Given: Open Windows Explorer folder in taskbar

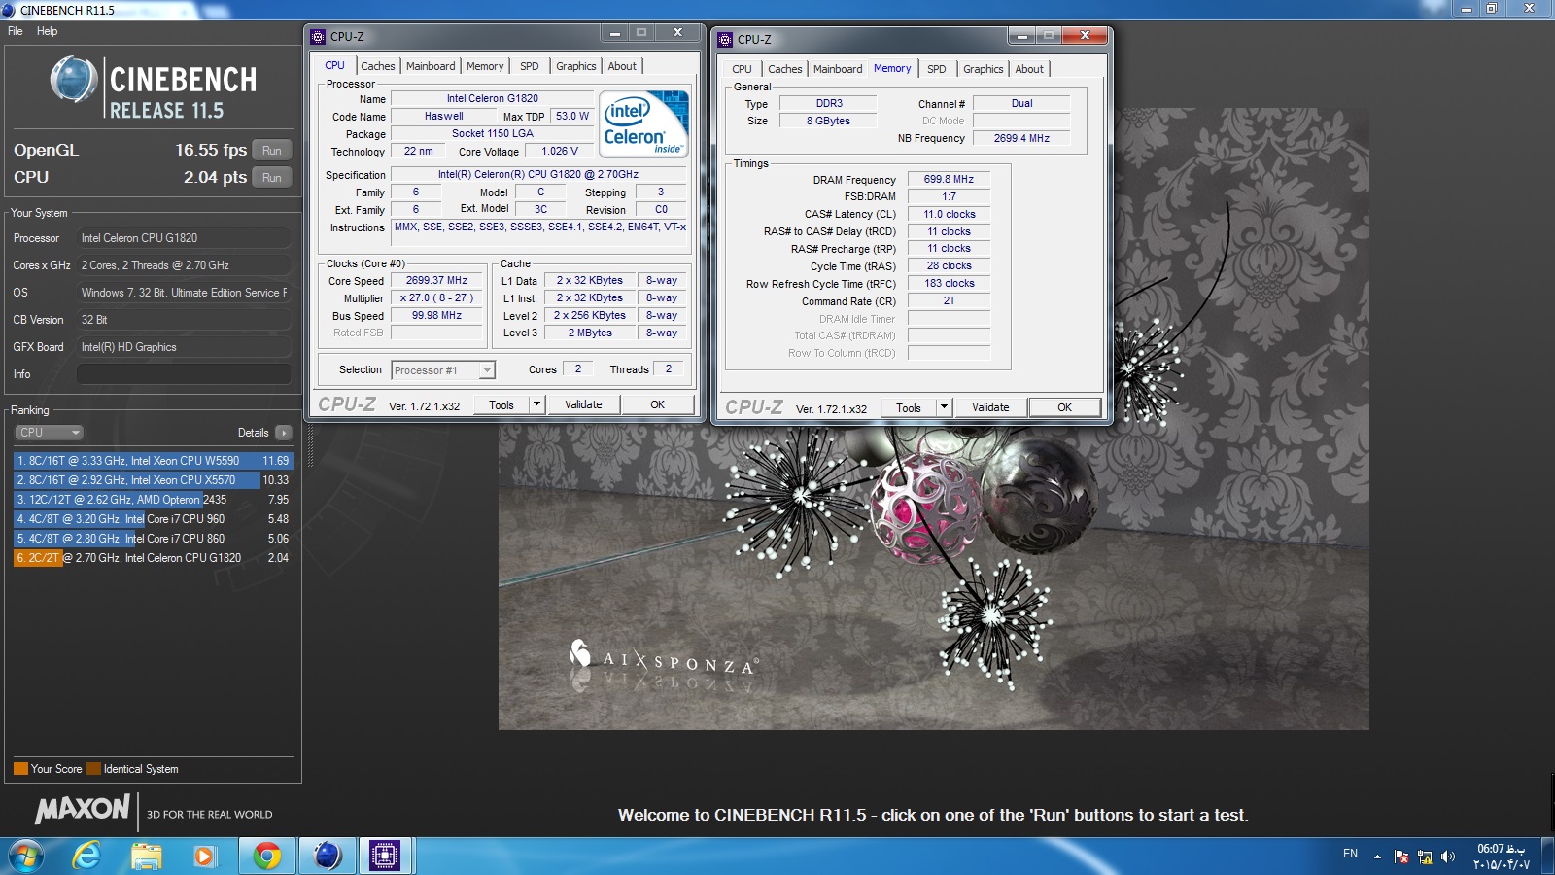Looking at the screenshot, I should (x=147, y=857).
